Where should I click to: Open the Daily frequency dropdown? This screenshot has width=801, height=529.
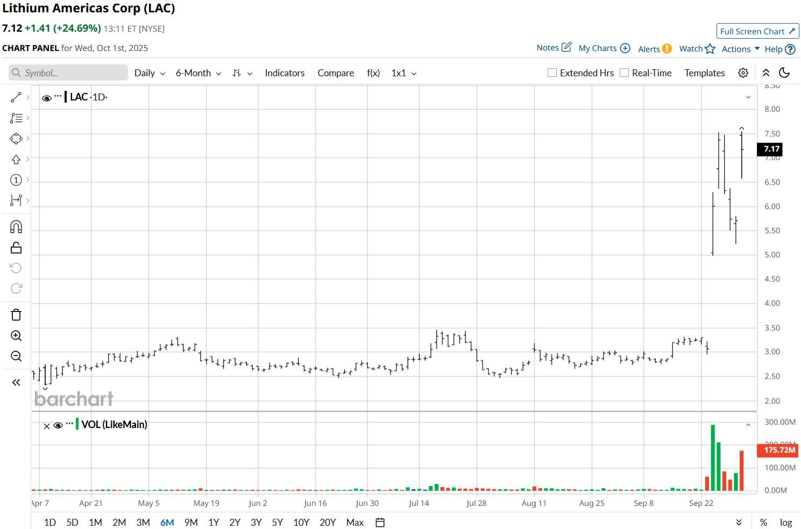(x=150, y=73)
